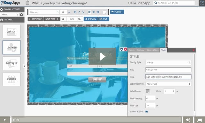The image size is (205, 123).
Task: Align text center
Action: coord(94,12)
